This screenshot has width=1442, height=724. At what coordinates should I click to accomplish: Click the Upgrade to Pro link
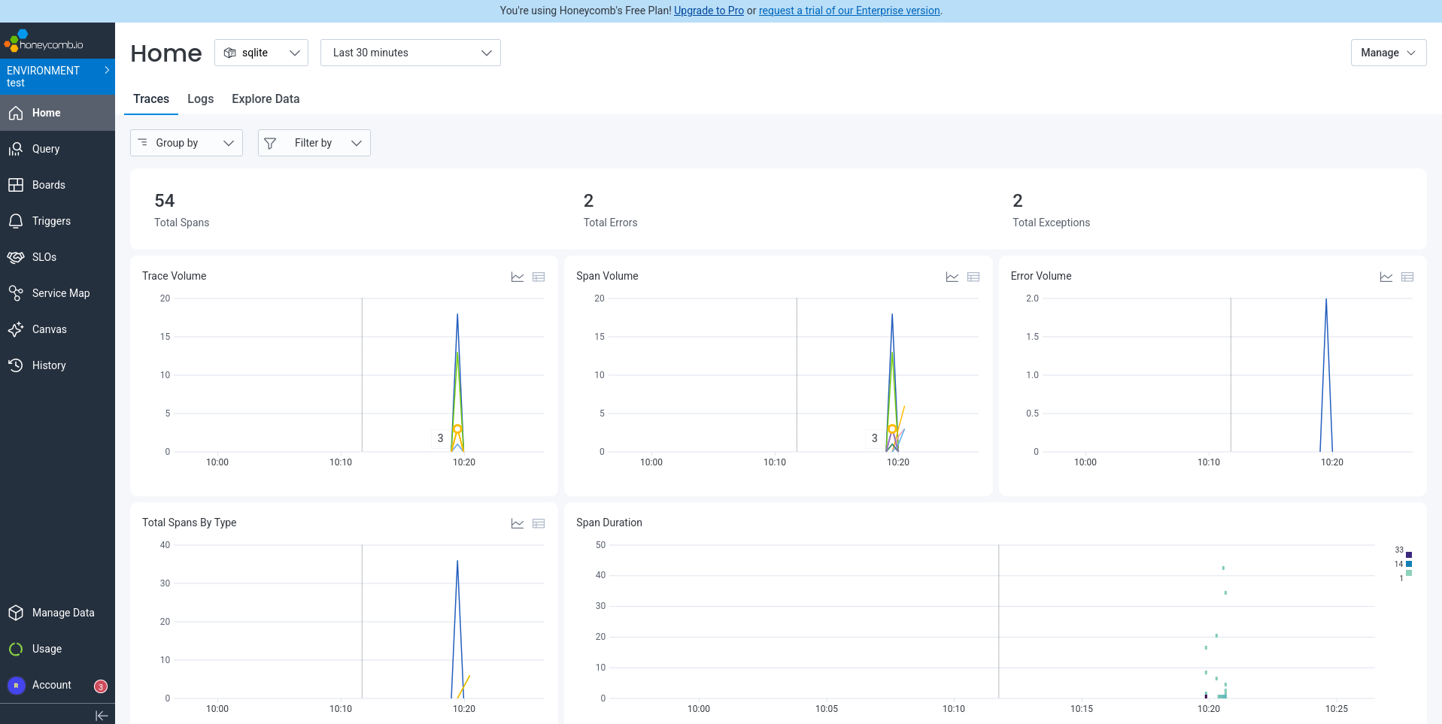tap(709, 11)
